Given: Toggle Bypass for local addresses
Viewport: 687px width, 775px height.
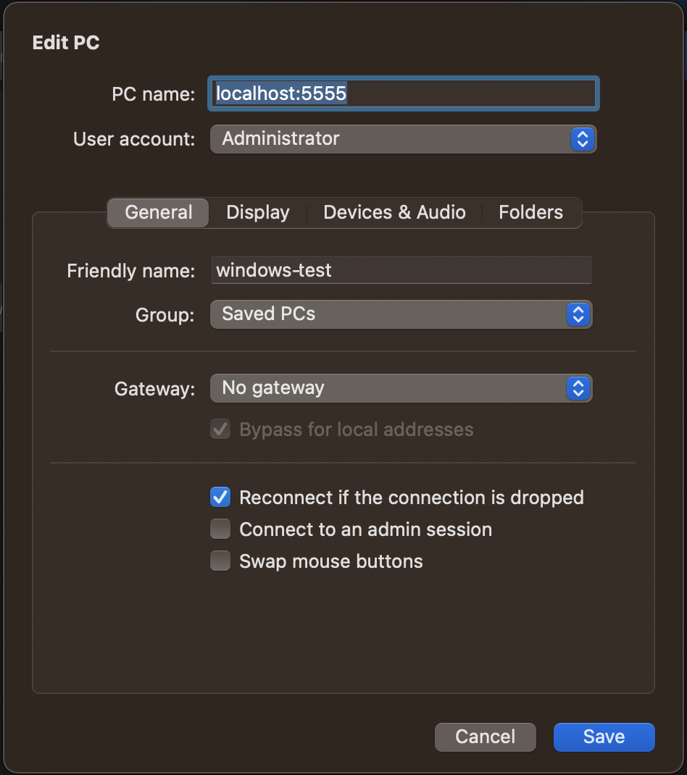Looking at the screenshot, I should pos(220,429).
